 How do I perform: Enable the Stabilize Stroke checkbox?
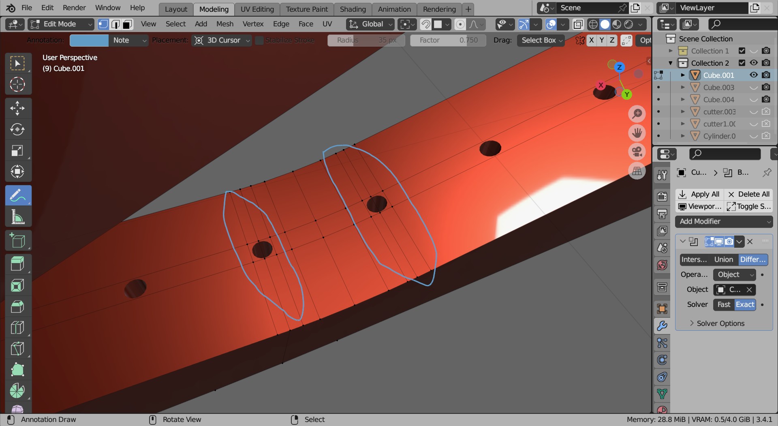point(259,40)
